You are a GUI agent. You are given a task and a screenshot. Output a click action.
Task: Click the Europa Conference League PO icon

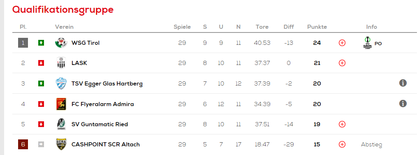pos(367,43)
